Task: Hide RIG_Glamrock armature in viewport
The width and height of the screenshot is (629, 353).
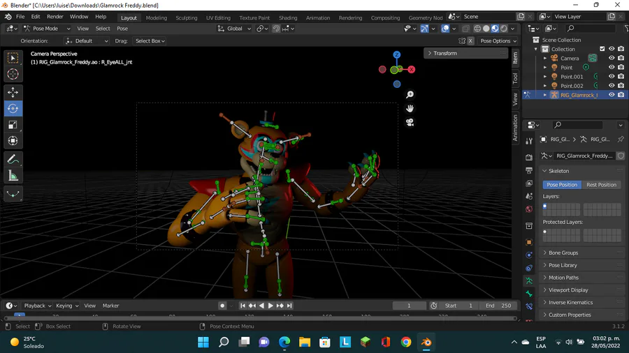Action: [x=612, y=95]
